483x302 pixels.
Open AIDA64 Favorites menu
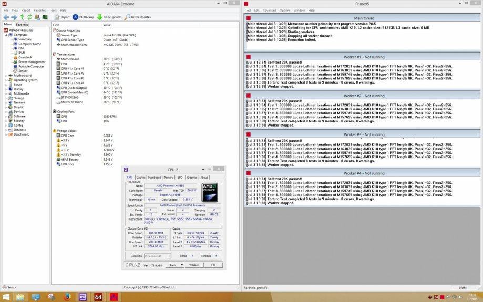[x=40, y=10]
